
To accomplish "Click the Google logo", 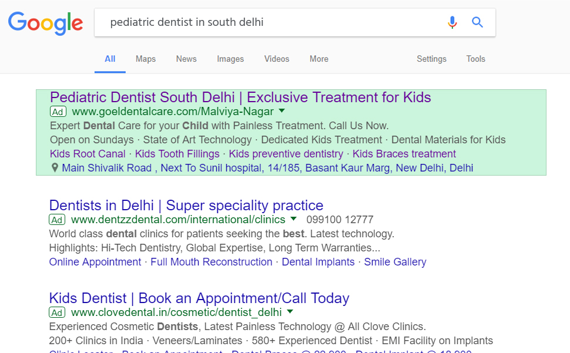I will (45, 23).
